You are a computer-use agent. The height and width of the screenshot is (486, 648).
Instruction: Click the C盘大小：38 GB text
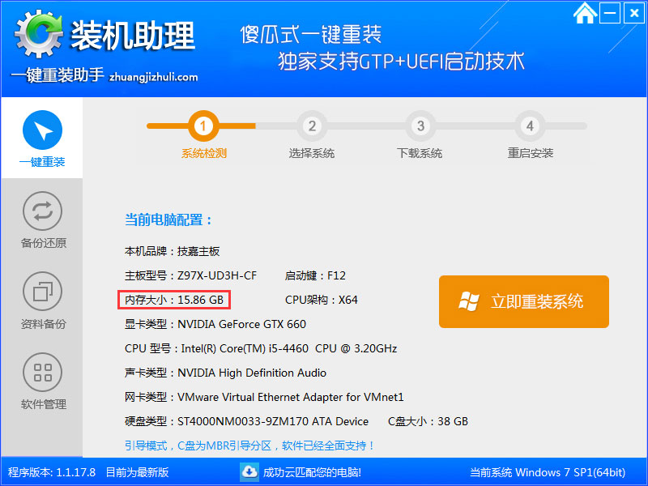(428, 421)
